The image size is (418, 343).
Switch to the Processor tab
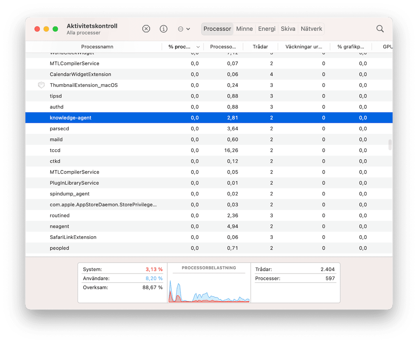click(217, 29)
